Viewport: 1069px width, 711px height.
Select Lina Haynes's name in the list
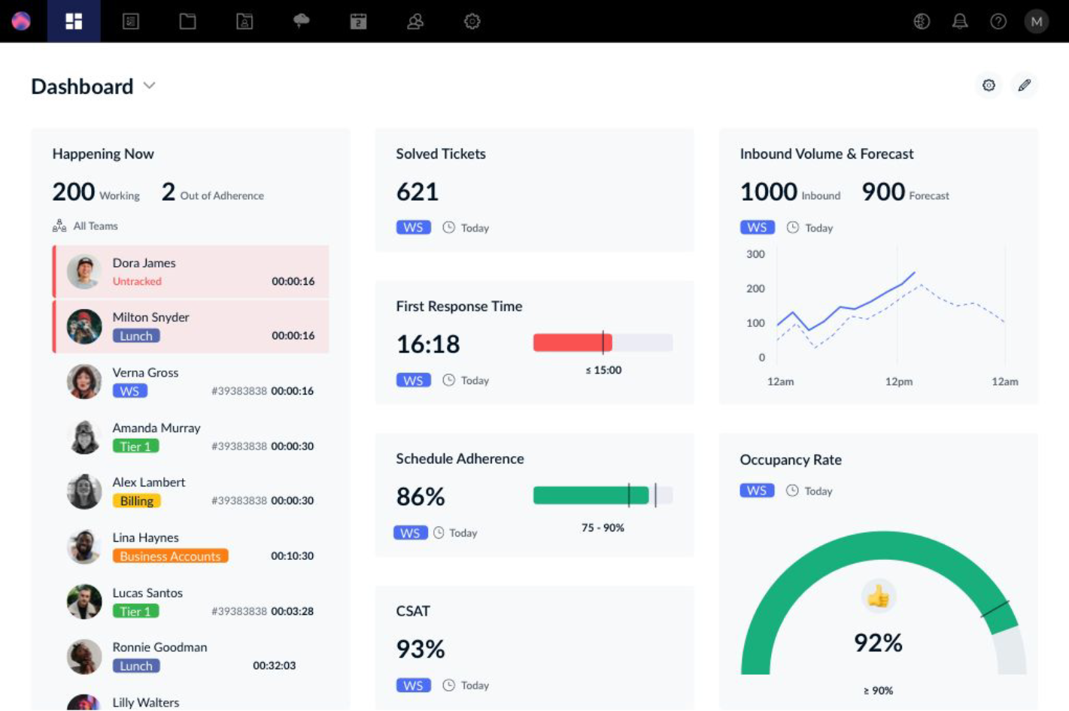(x=145, y=537)
